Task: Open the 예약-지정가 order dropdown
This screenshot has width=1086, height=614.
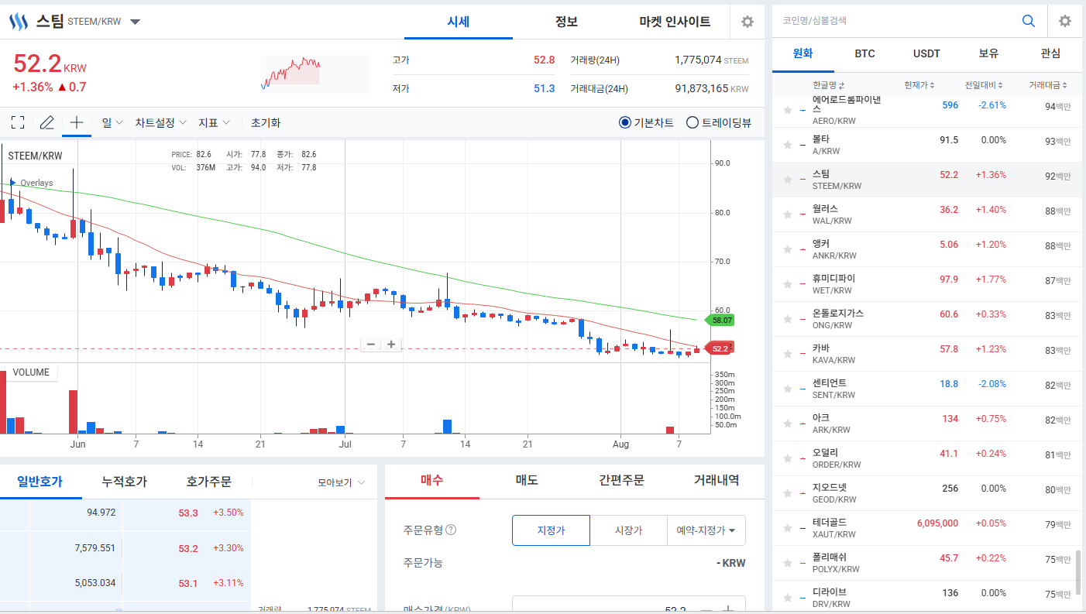Action: 706,530
